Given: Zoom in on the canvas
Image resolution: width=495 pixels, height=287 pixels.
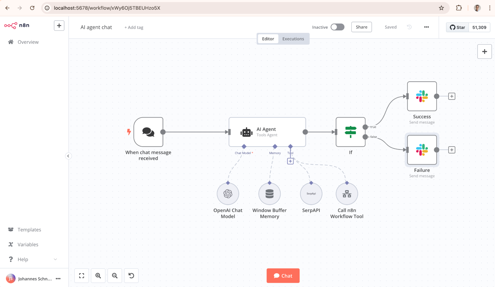Looking at the screenshot, I should click(98, 276).
